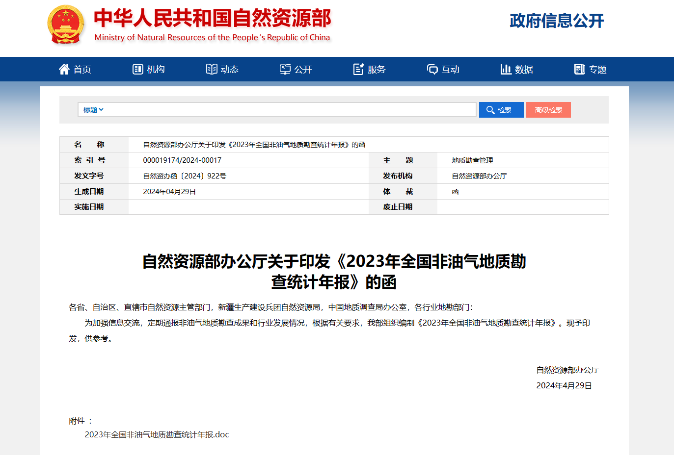This screenshot has width=674, height=455.
Task: Click the 数据 bar chart icon
Action: pyautogui.click(x=506, y=69)
